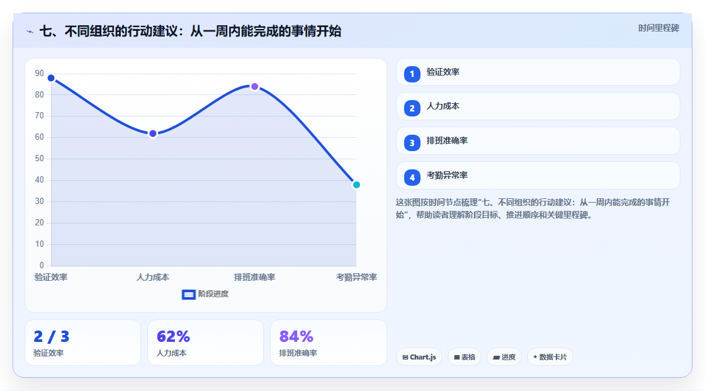Screen dimensions: 705x391
Task: Click the numbered badge 3 for 排班准确率
Action: point(412,143)
